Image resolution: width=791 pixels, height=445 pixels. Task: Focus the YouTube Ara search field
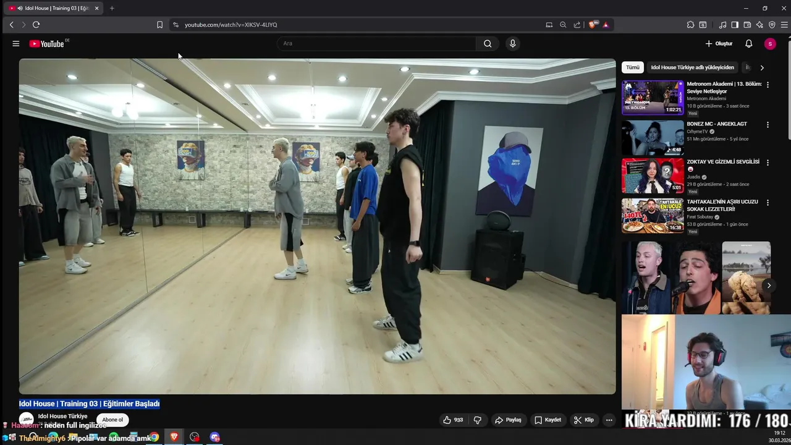click(x=377, y=43)
